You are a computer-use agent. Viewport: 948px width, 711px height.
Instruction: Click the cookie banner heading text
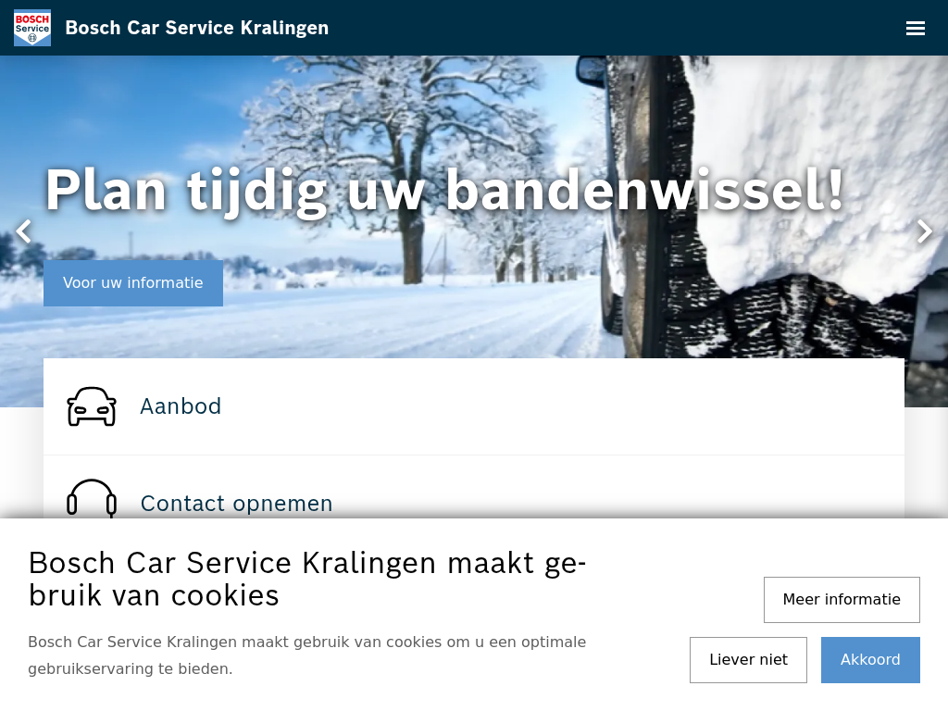coord(307,580)
